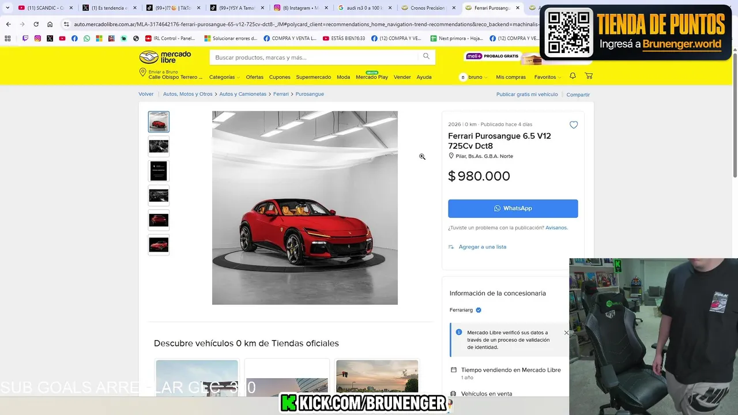This screenshot has width=738, height=415.
Task: Click the WhatsApp contact button
Action: click(x=513, y=208)
